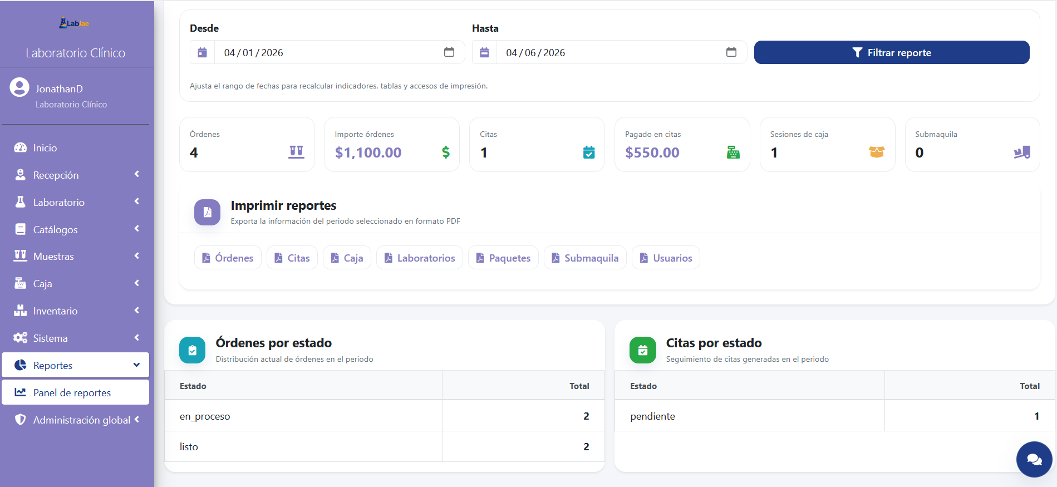The image size is (1057, 487).
Task: Open the chat bubble floating button
Action: (1034, 459)
